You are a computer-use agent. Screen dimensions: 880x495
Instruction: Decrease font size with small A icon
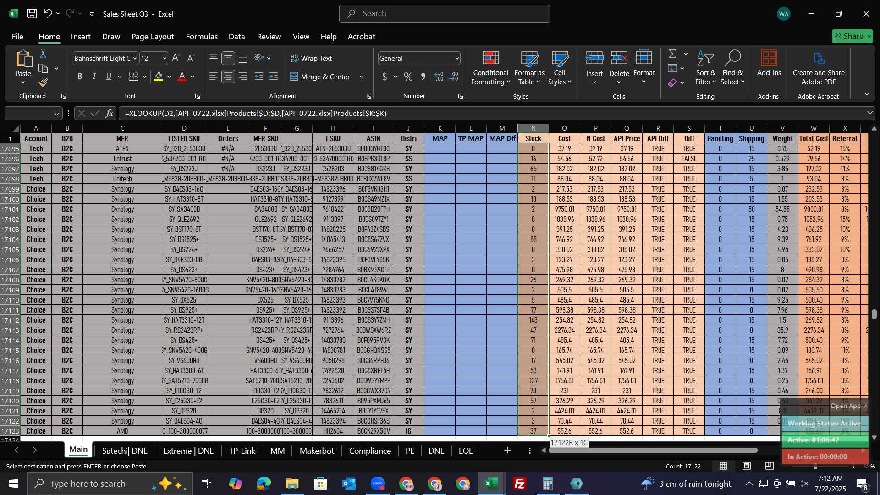191,58
